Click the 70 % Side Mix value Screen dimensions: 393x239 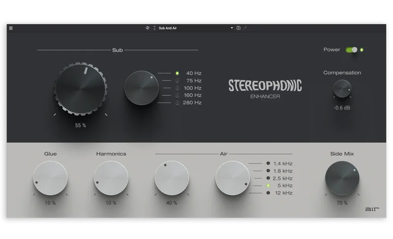342,203
